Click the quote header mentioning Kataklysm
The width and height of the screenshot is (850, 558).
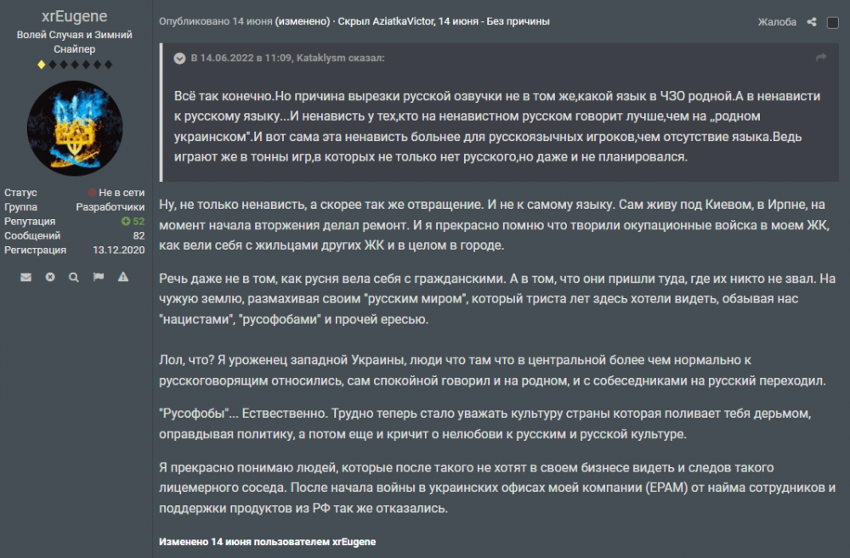(287, 58)
